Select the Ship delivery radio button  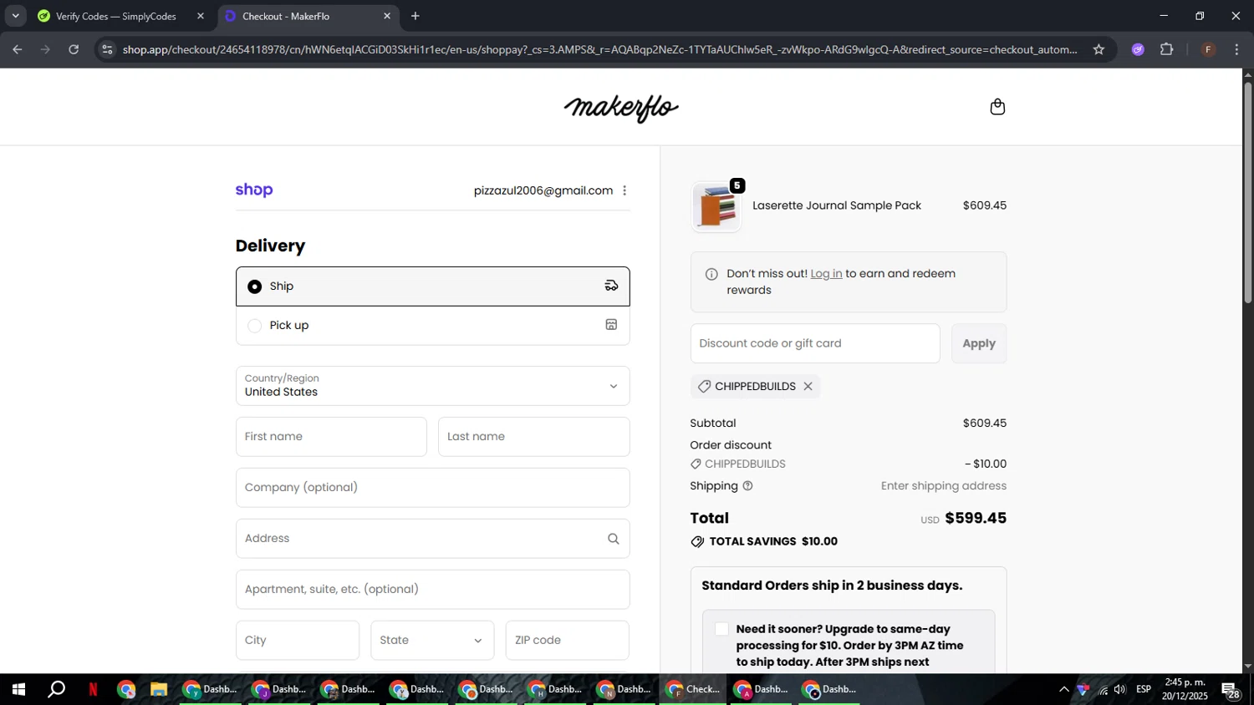point(255,287)
